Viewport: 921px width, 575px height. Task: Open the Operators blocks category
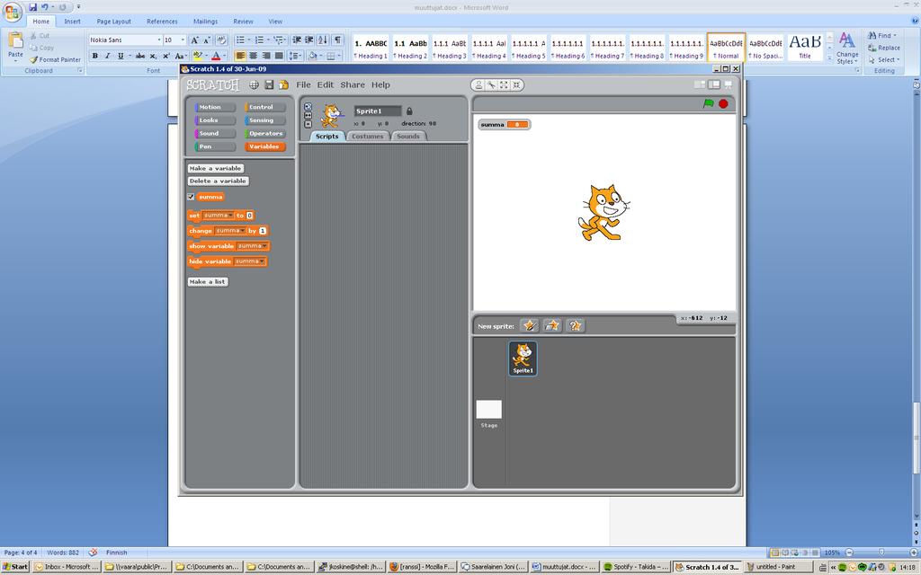[265, 133]
